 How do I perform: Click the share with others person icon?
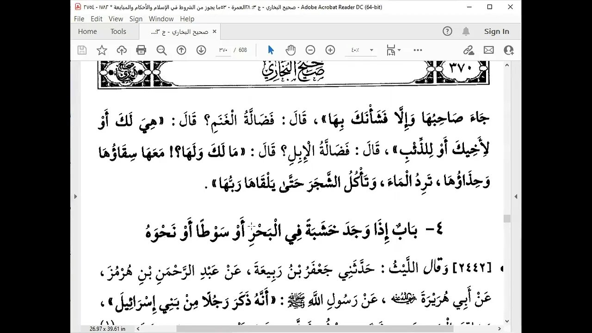509,50
